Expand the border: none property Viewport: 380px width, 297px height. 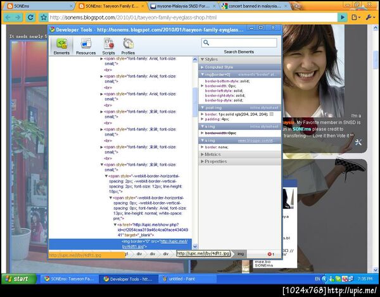(x=203, y=147)
